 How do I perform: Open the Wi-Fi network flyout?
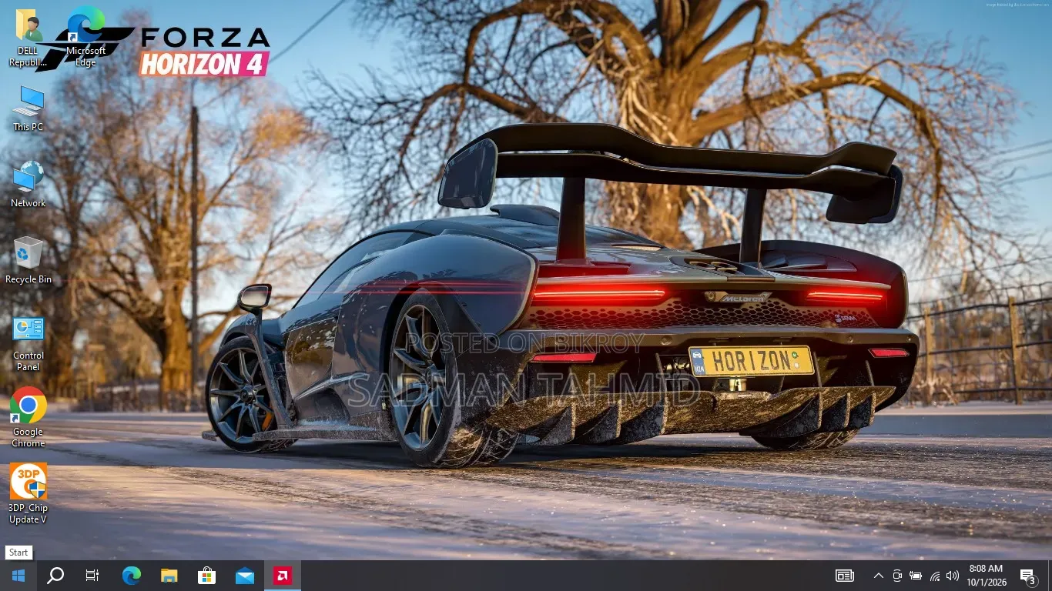coord(934,576)
